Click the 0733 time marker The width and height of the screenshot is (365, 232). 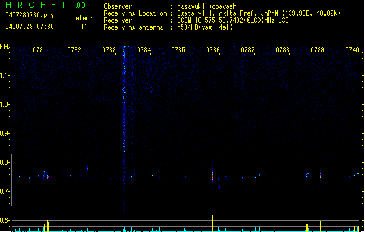(109, 50)
